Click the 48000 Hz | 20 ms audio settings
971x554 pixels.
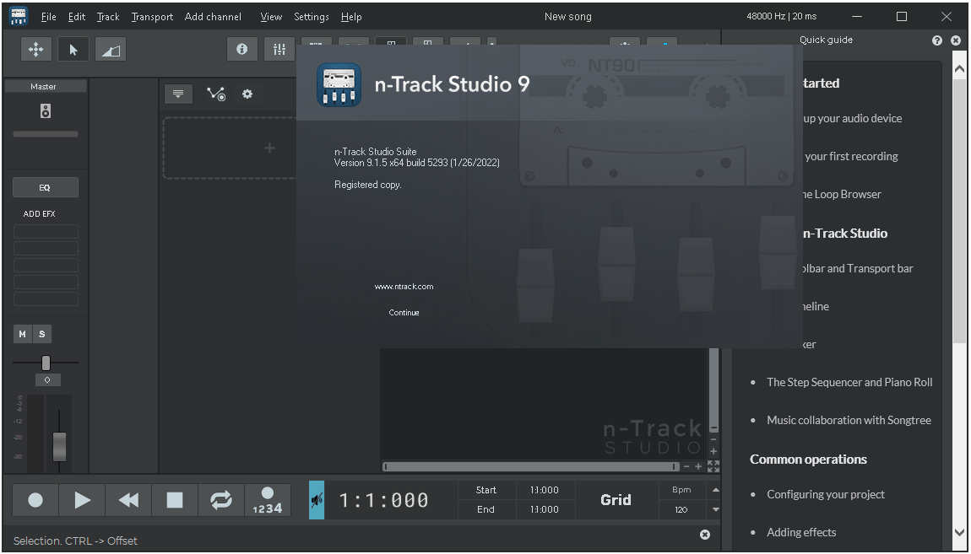point(782,17)
